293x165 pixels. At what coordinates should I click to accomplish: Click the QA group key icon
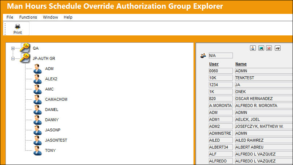tap(25, 48)
